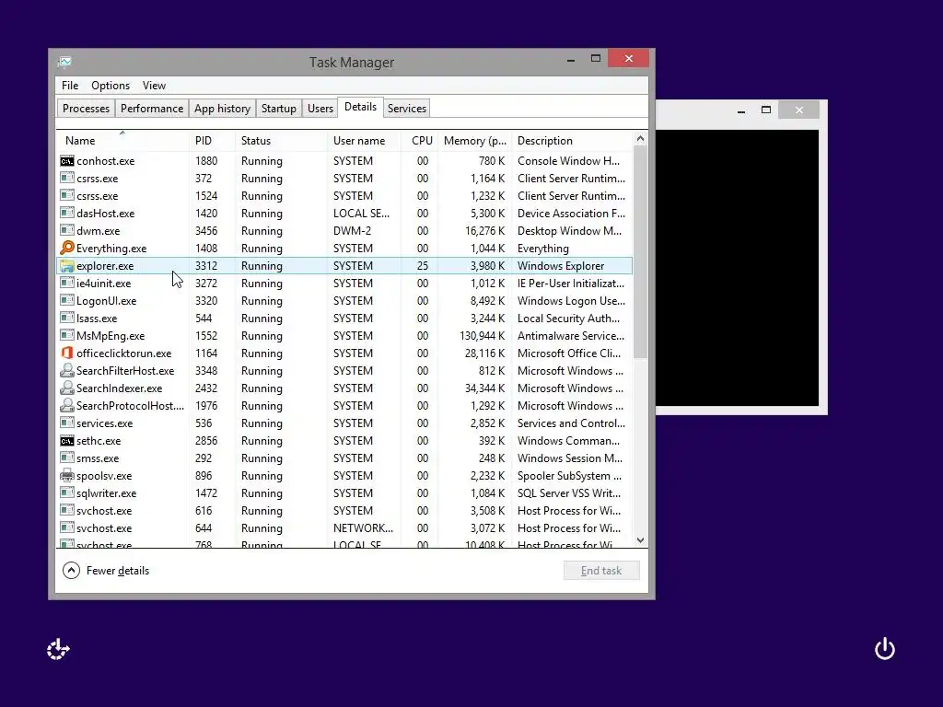Switch to the Startup tab
The height and width of the screenshot is (707, 943).
coord(278,109)
